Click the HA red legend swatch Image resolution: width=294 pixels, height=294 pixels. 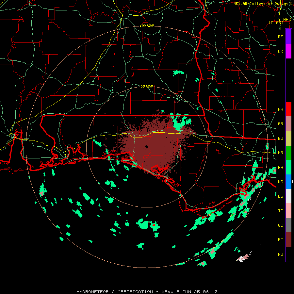tap(288, 109)
